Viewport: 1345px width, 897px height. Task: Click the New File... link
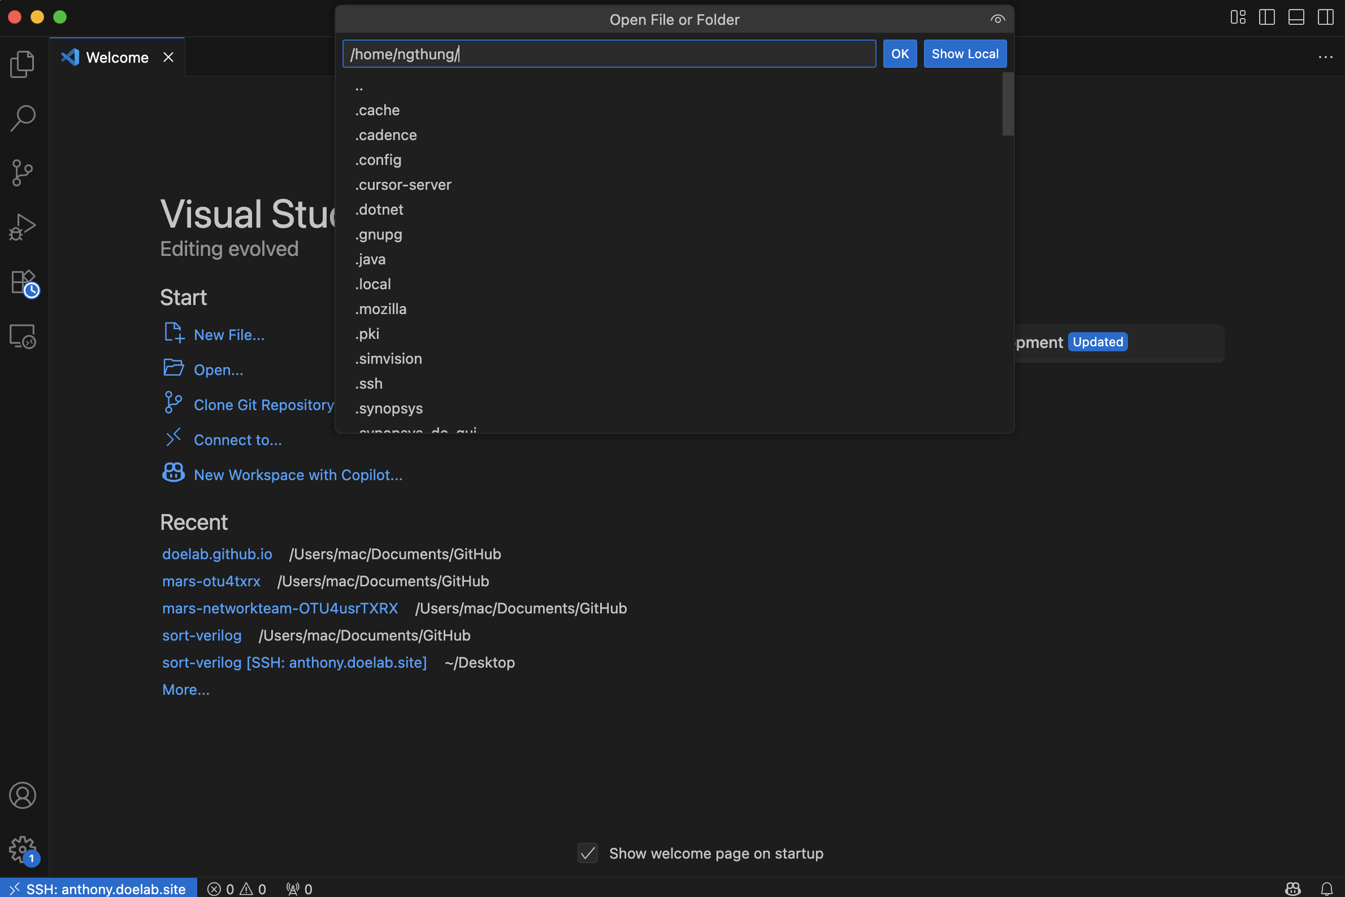pos(229,335)
